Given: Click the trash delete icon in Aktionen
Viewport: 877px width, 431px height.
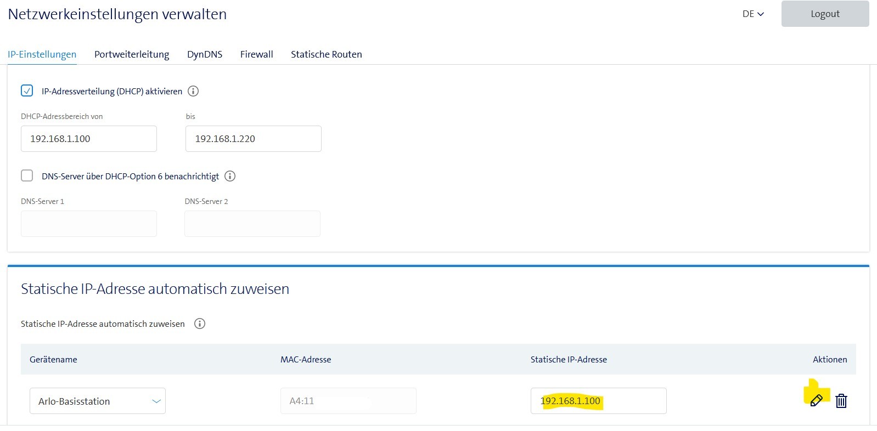Looking at the screenshot, I should [841, 401].
